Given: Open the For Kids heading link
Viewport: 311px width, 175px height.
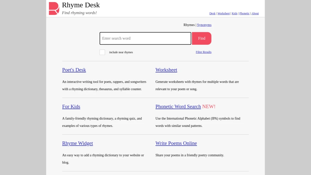Looking at the screenshot, I should coord(71,106).
